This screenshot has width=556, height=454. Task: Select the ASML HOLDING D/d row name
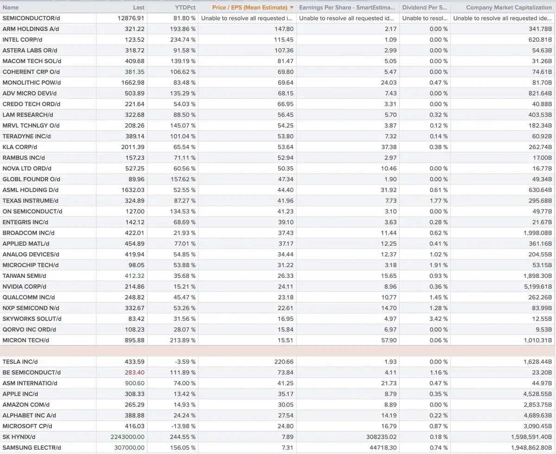point(31,190)
